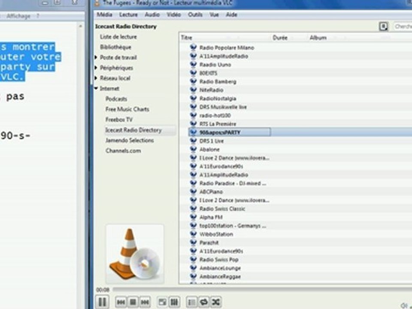412x309 pixels.
Task: Open Channels.com source
Action: (x=123, y=151)
